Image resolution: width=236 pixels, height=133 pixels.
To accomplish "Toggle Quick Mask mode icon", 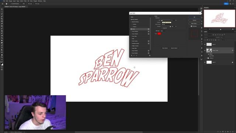I will [2, 67].
